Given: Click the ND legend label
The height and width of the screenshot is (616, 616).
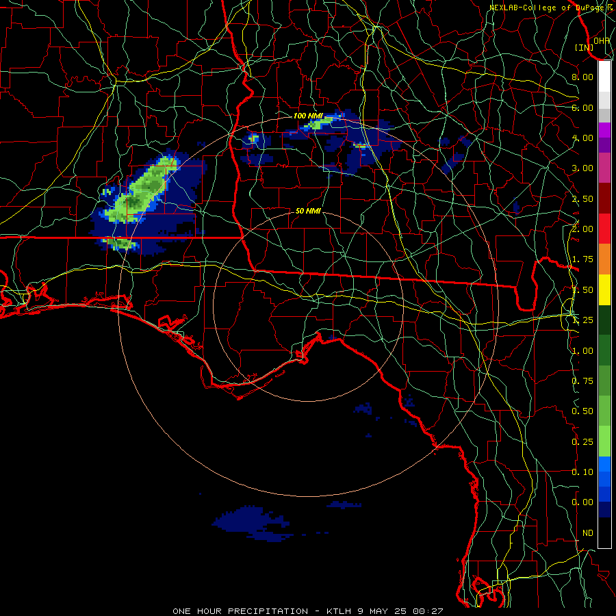Looking at the screenshot, I should (x=588, y=533).
